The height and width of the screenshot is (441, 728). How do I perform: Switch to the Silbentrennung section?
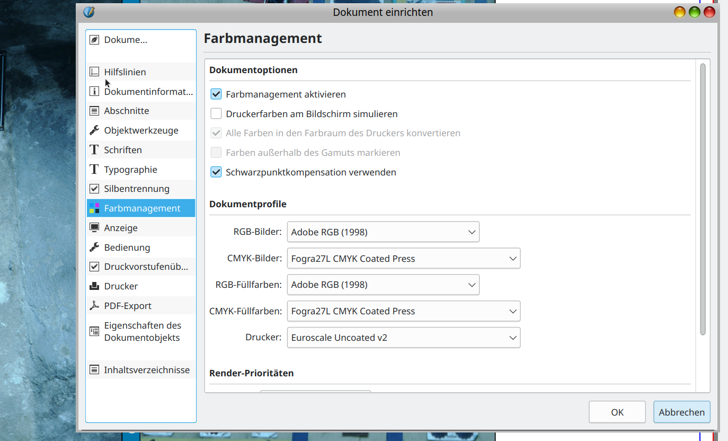point(137,189)
